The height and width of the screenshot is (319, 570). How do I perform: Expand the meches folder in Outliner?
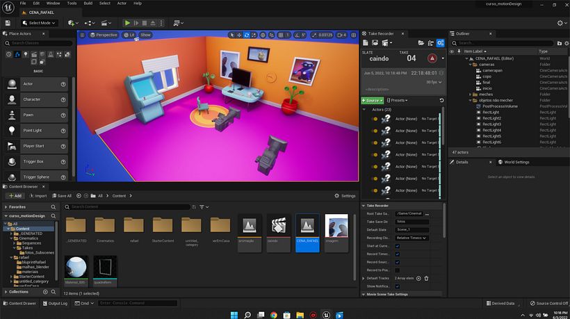[471, 95]
